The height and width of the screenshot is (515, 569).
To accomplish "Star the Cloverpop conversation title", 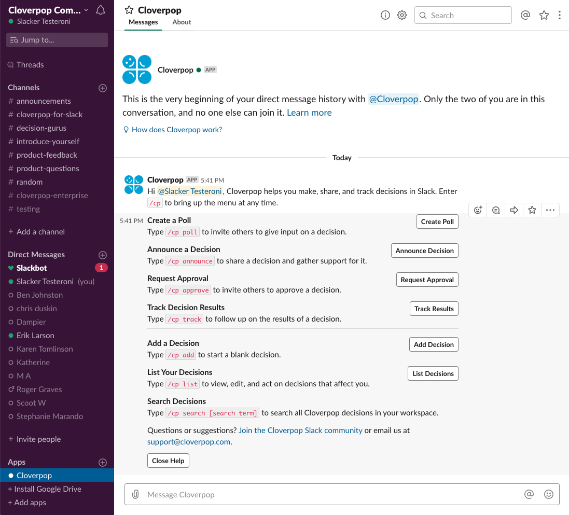I will point(129,10).
